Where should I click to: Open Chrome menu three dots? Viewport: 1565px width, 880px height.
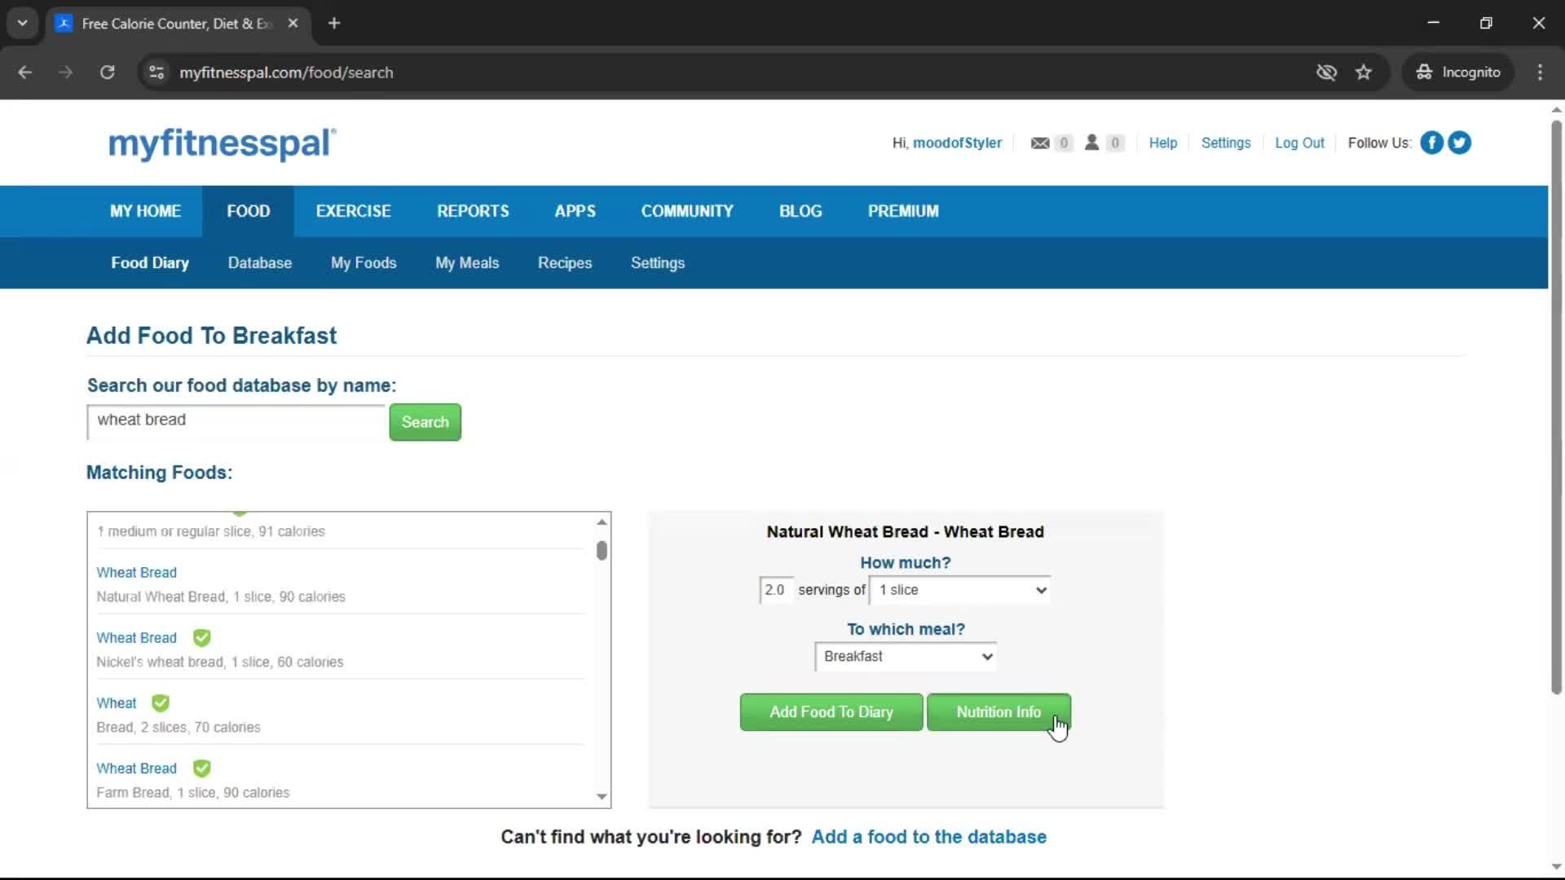point(1540,73)
